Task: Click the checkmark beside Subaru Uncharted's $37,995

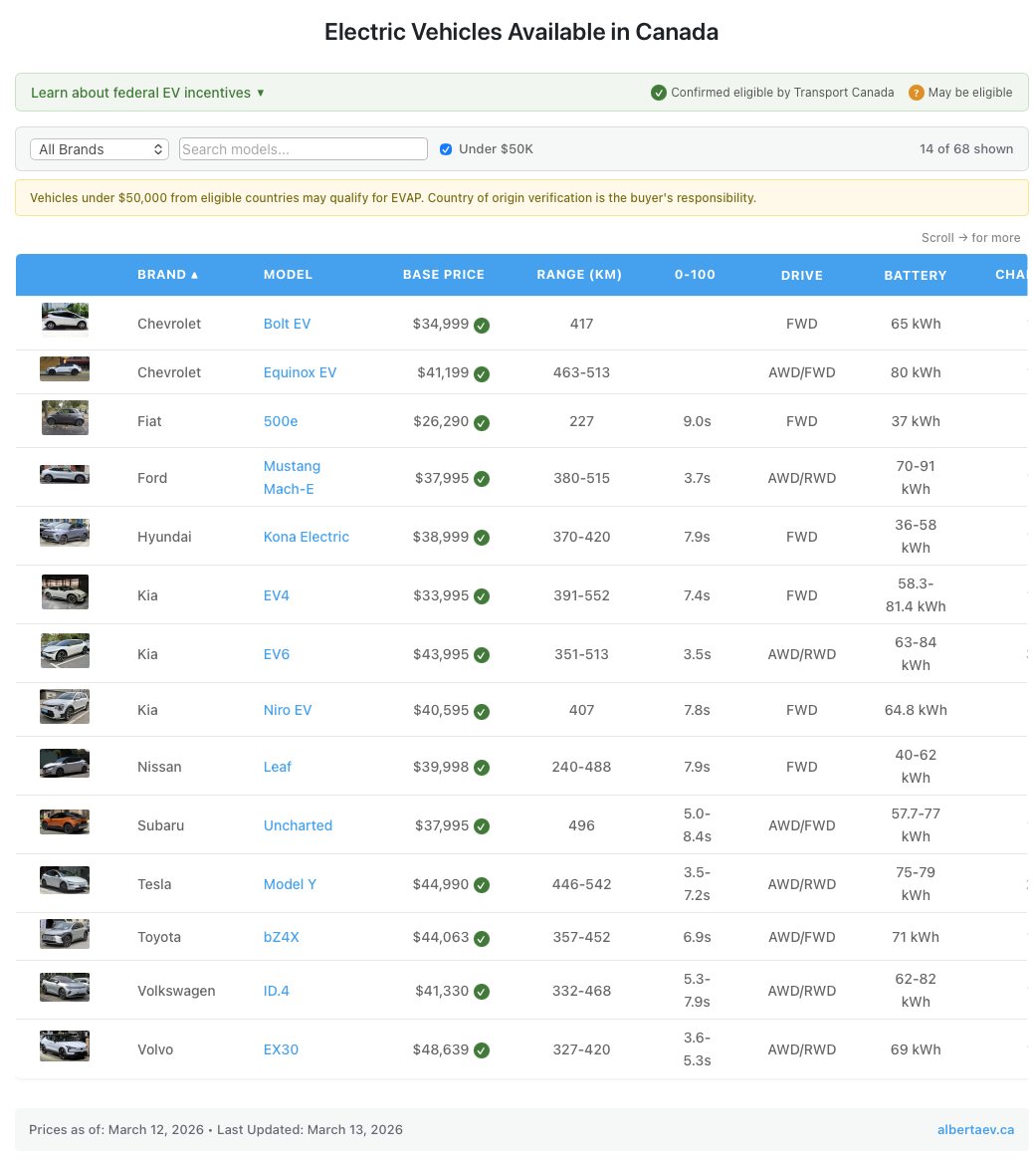Action: tap(482, 825)
